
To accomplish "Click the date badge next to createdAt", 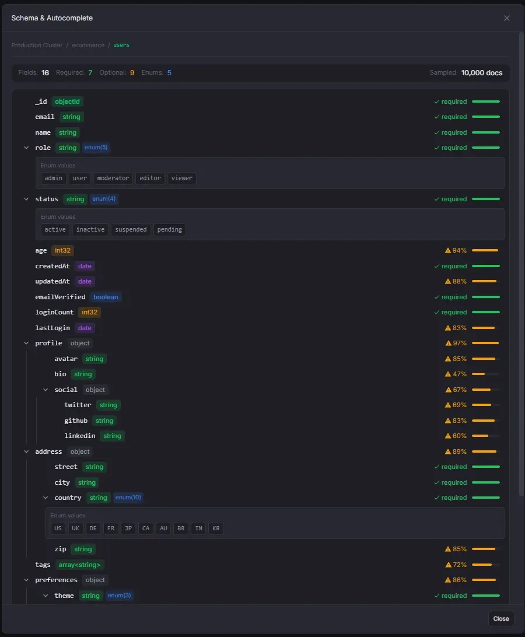I will (x=85, y=266).
